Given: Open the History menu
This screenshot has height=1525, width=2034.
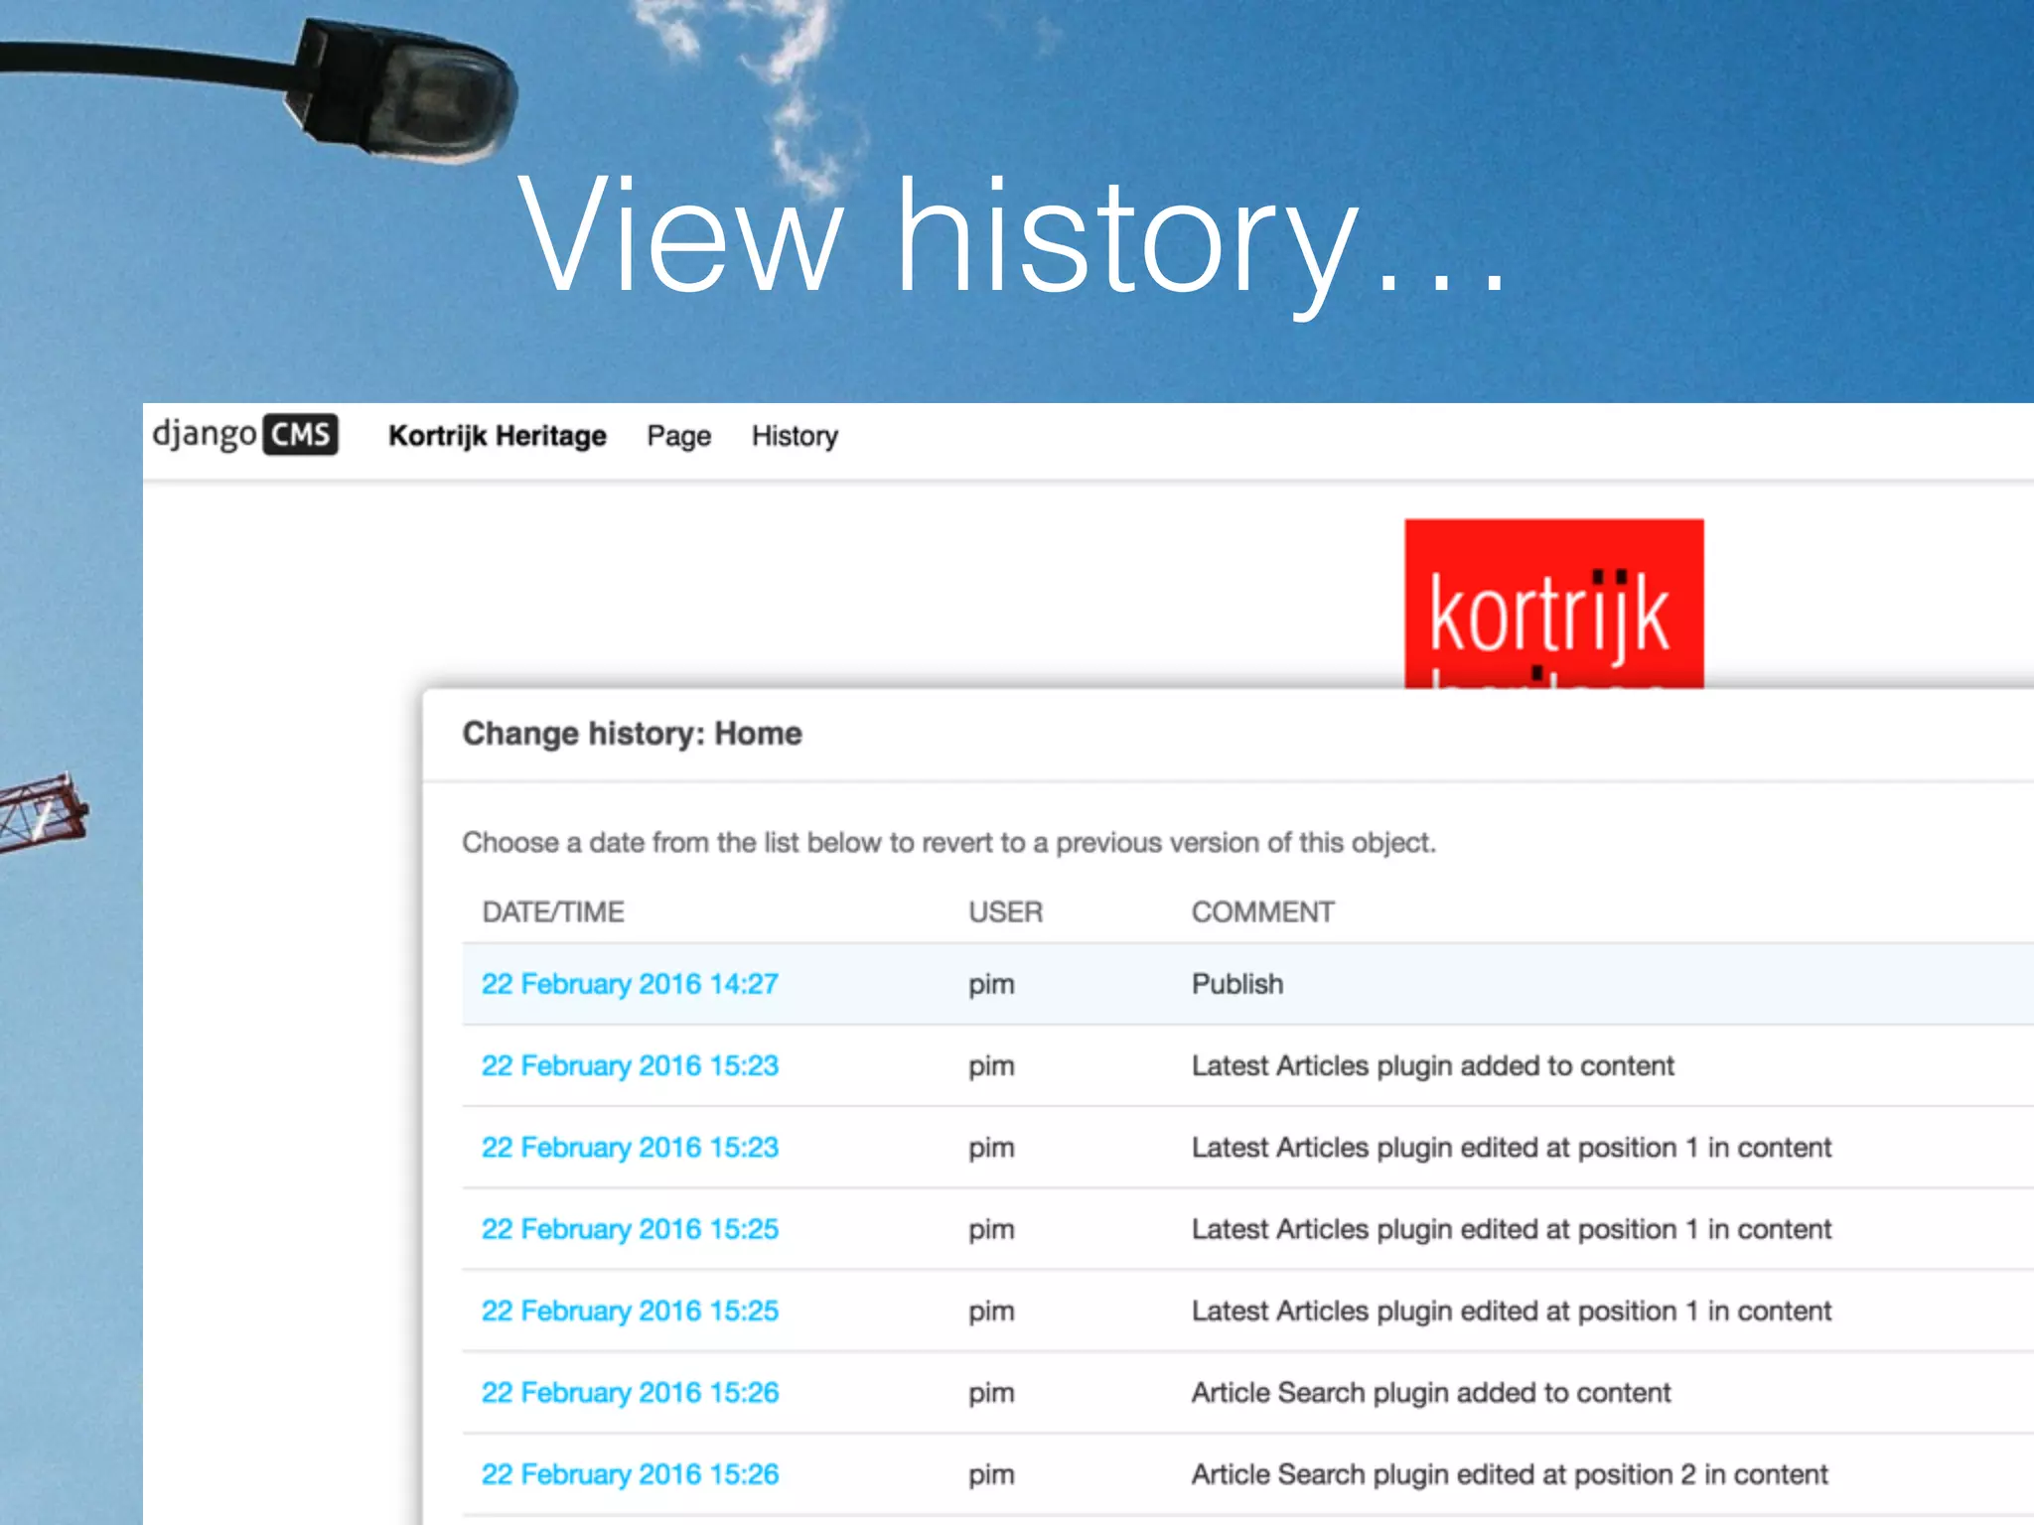Looking at the screenshot, I should click(x=795, y=436).
